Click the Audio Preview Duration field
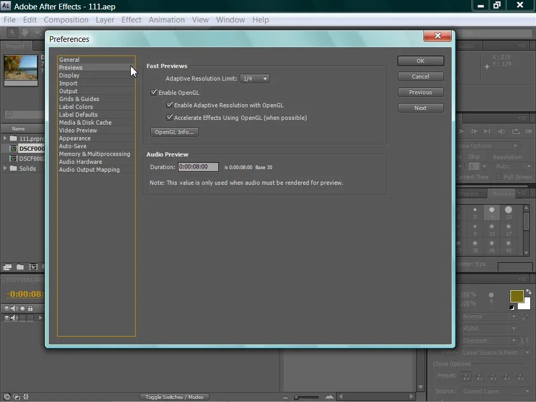This screenshot has width=536, height=402. click(x=198, y=167)
